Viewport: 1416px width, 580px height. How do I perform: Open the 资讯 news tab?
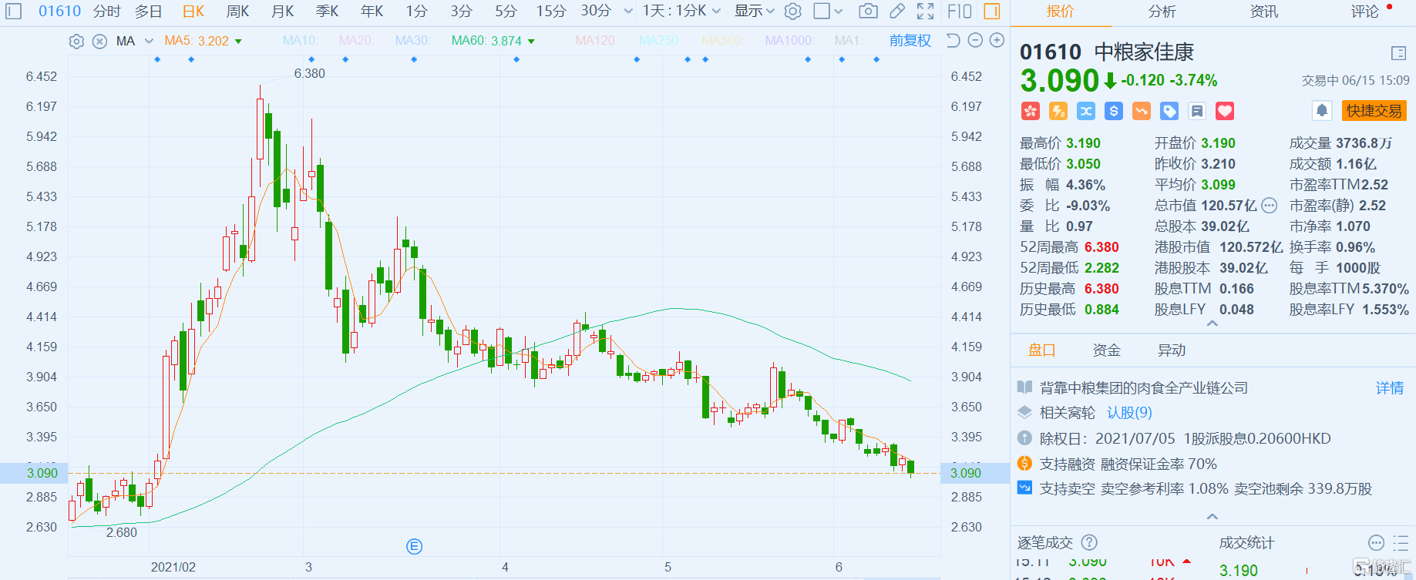1263,12
